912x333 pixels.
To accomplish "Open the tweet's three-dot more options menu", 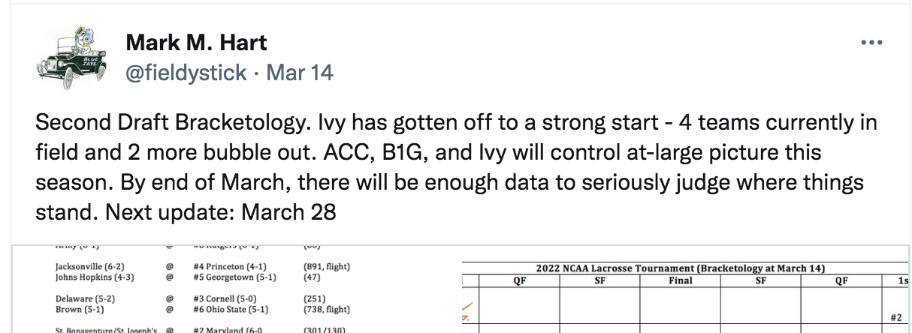I will coord(871,43).
